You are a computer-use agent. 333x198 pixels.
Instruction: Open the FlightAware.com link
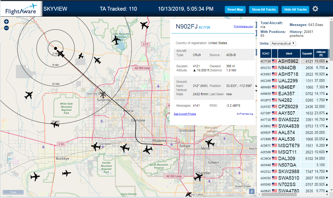[x=244, y=26]
